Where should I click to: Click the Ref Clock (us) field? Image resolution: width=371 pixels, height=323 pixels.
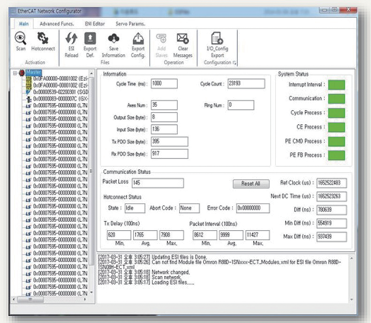[332, 183]
